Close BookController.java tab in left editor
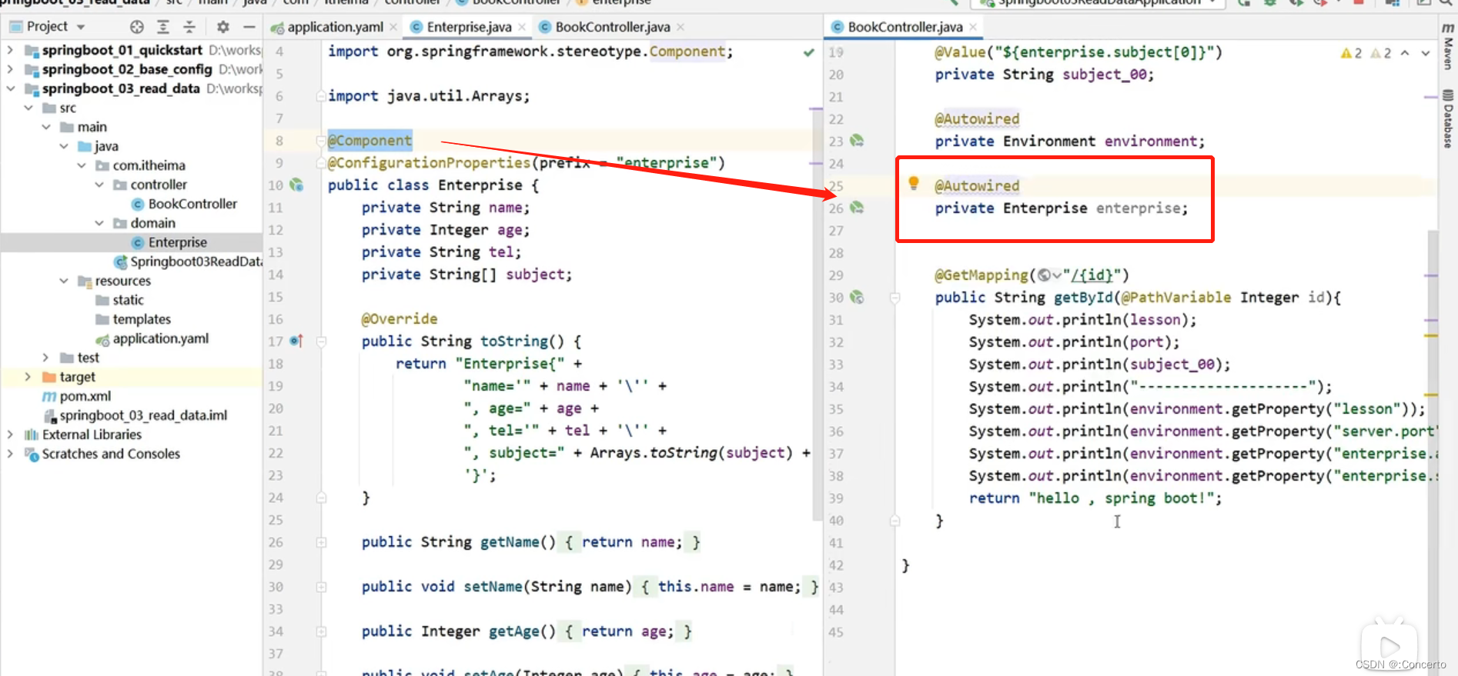1458x676 pixels. click(681, 27)
